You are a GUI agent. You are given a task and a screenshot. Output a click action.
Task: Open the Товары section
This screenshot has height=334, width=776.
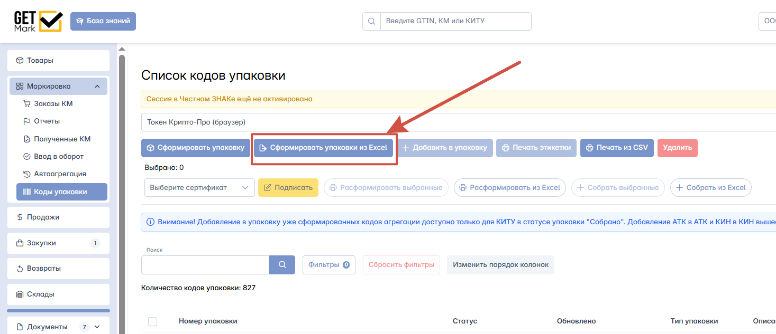click(58, 61)
